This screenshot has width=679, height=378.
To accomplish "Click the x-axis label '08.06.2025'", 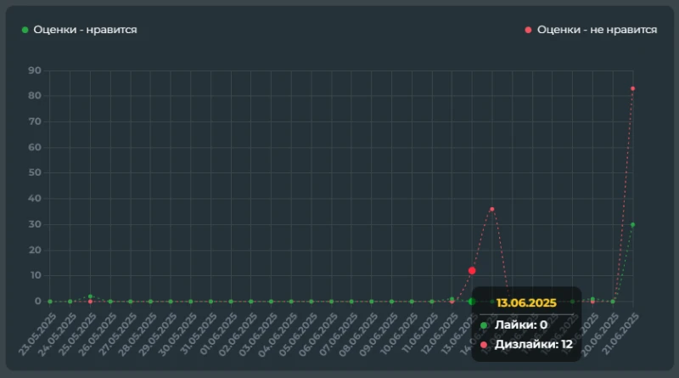I will pos(359,334).
